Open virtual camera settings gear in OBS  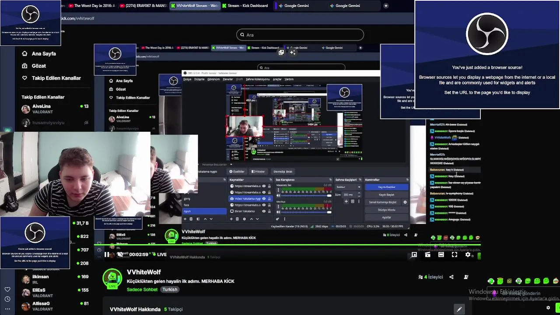tap(405, 202)
